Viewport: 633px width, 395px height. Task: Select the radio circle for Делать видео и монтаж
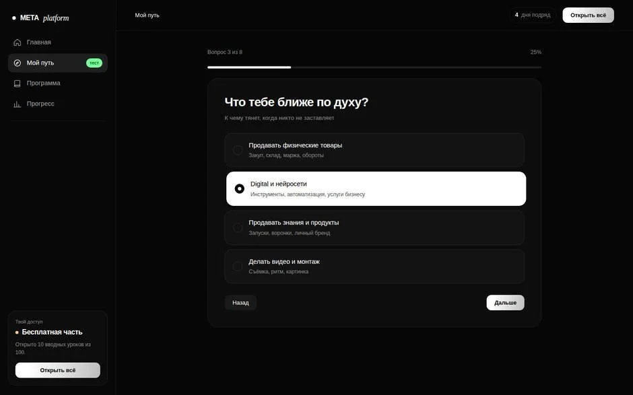click(x=237, y=266)
